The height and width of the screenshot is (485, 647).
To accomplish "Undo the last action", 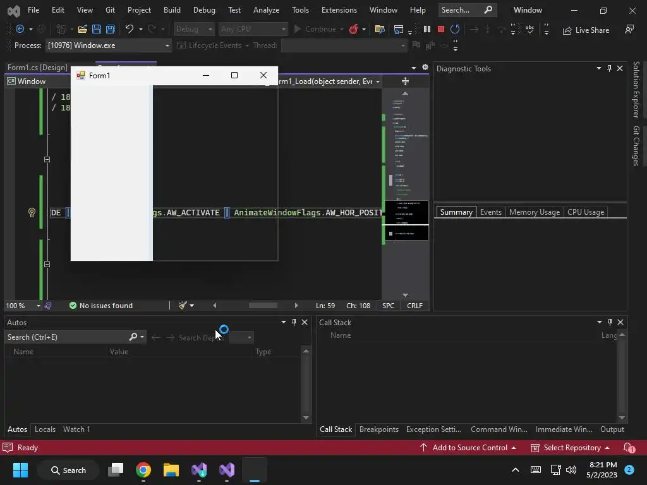I will pos(129,29).
